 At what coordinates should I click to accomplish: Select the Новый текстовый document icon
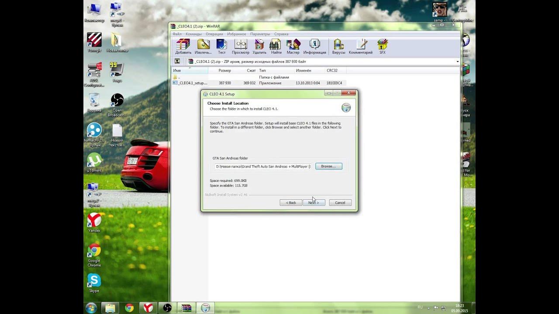[x=117, y=135]
